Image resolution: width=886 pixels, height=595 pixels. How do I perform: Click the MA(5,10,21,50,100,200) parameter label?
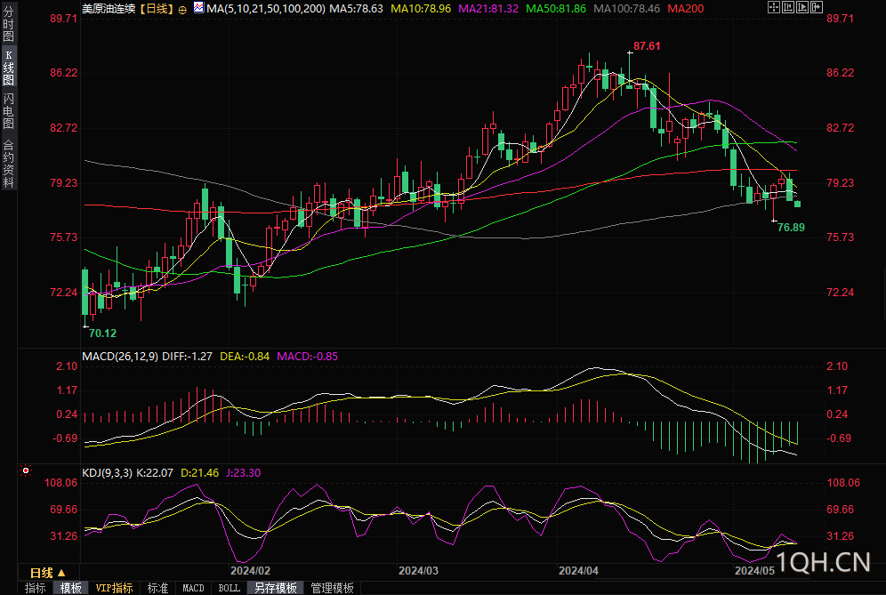[x=266, y=9]
